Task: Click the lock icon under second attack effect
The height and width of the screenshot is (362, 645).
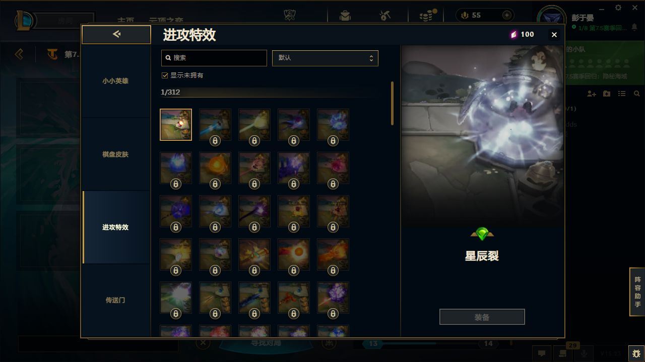Action: click(215, 141)
